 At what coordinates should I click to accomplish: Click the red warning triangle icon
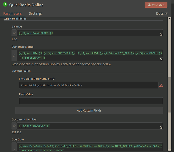tap(161, 85)
